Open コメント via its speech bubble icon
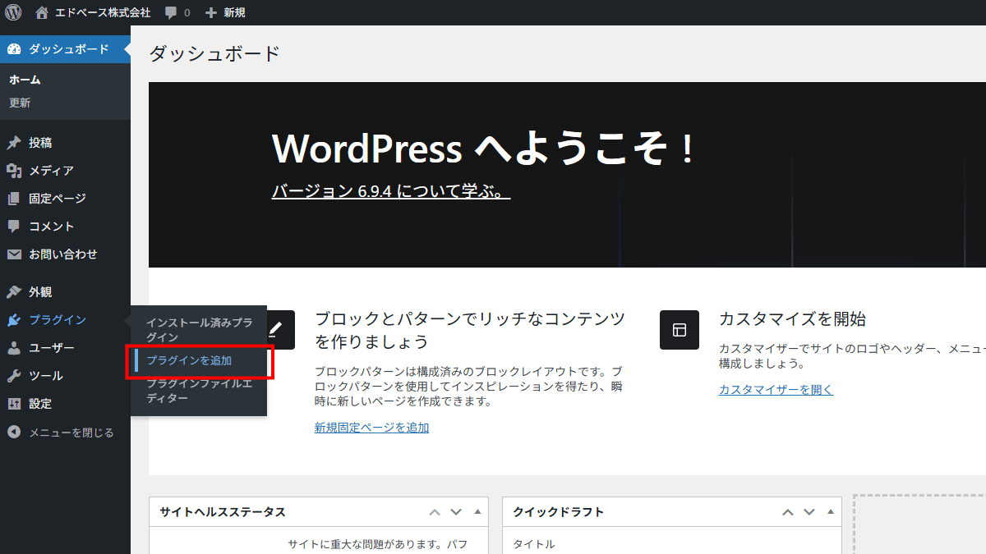 pos(13,226)
